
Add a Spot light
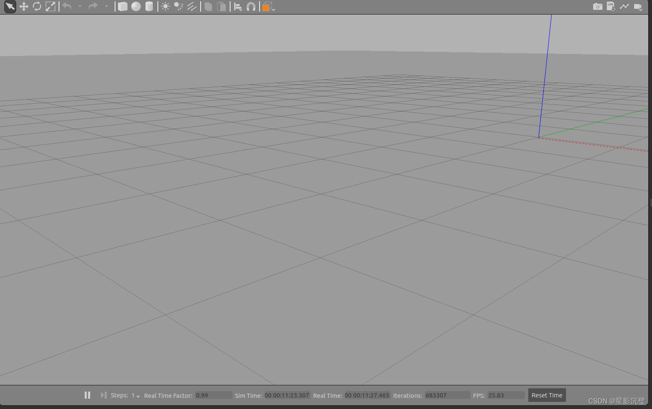(x=179, y=7)
